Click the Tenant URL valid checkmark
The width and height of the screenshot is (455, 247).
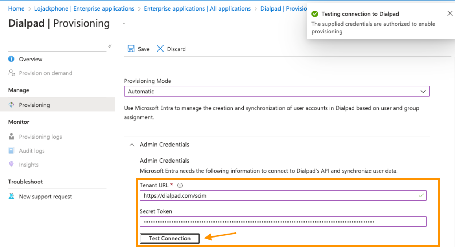(x=421, y=195)
